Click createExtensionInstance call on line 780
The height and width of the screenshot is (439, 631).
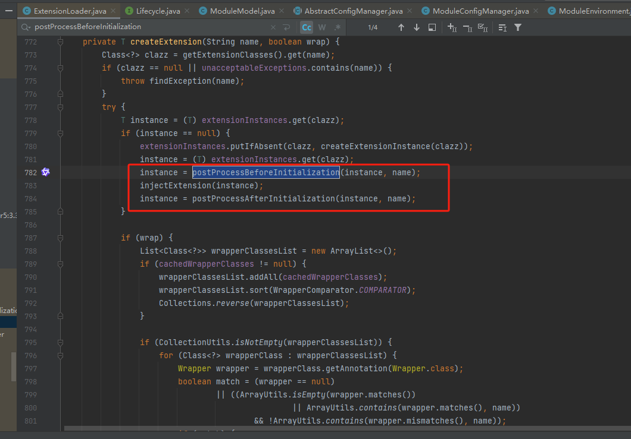tap(376, 146)
